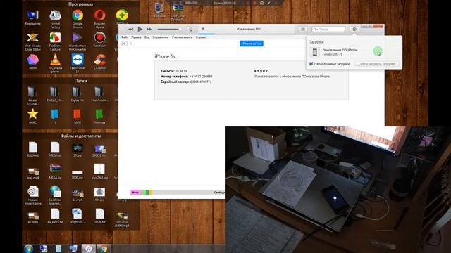
Task: Open the Файл menu in iTunes
Action: coord(125,37)
